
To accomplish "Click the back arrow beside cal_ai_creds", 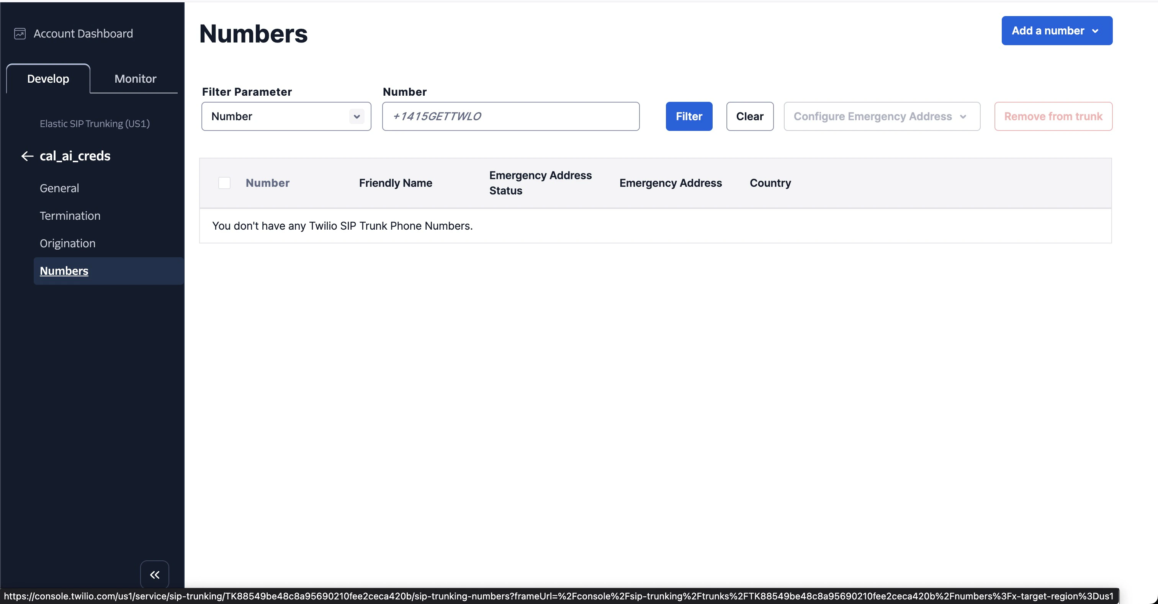I will [x=27, y=156].
